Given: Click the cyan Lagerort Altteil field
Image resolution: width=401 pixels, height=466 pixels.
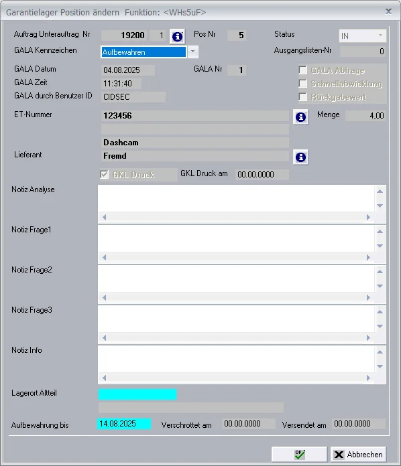Looking at the screenshot, I should (x=137, y=394).
